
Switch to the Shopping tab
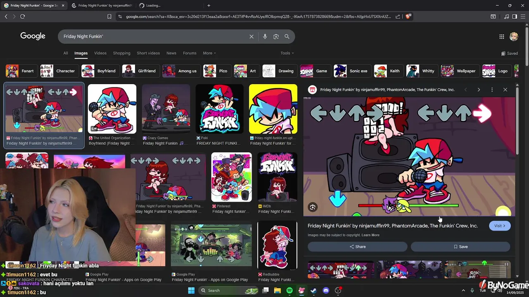pos(122,53)
